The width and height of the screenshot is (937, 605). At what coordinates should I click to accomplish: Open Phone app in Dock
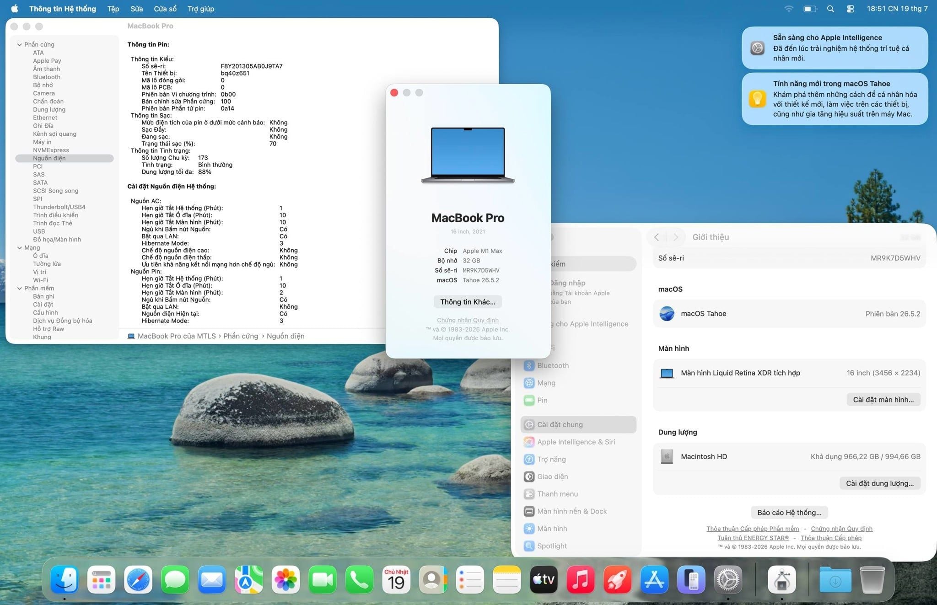(360, 580)
